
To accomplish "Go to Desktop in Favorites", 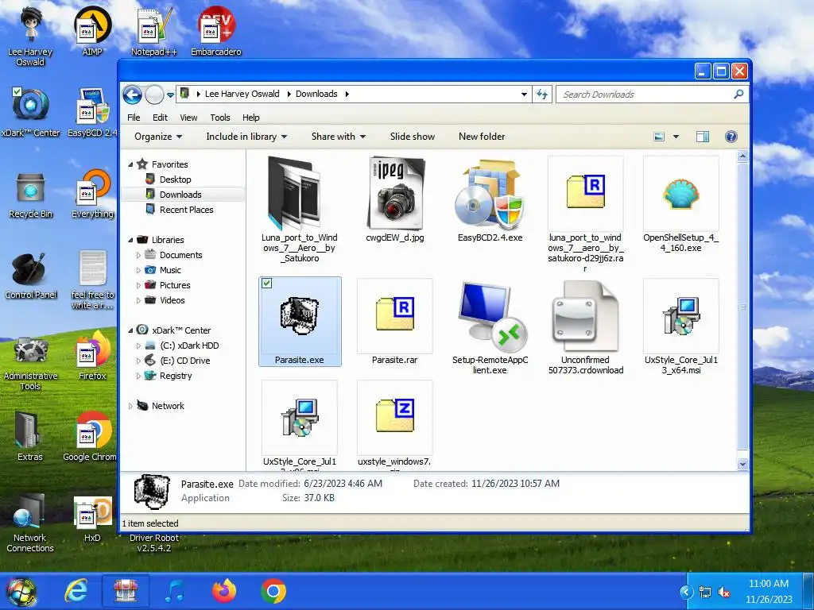I will click(x=175, y=180).
